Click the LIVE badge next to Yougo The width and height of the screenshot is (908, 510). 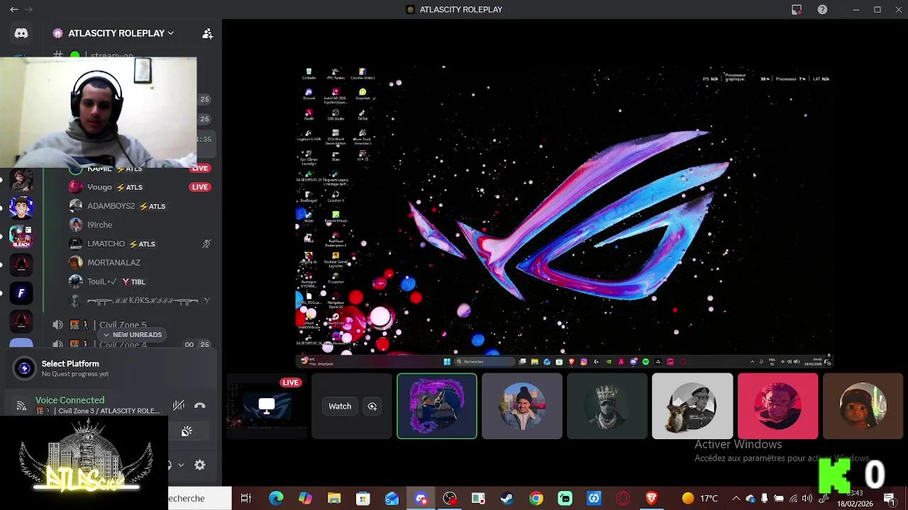[200, 187]
